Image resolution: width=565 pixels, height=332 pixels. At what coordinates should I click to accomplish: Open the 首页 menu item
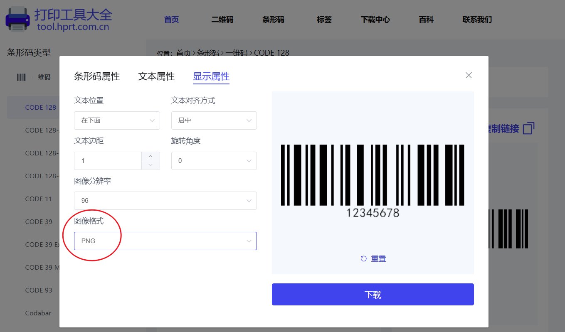171,20
